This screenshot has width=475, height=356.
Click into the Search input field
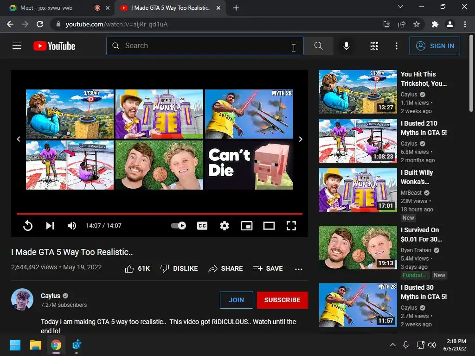(205, 46)
